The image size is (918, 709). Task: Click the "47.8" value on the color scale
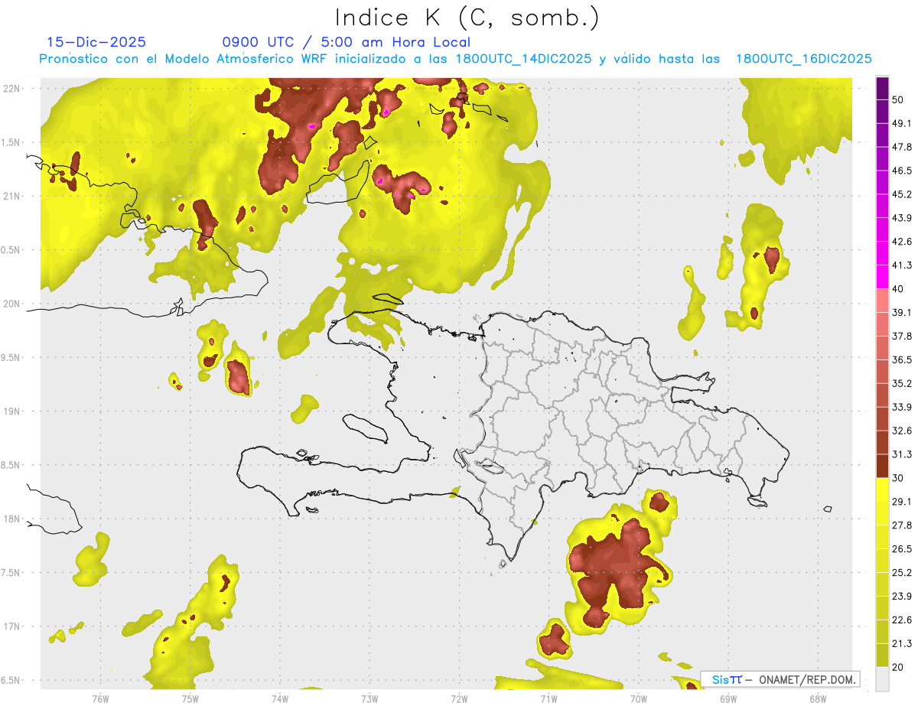(902, 147)
